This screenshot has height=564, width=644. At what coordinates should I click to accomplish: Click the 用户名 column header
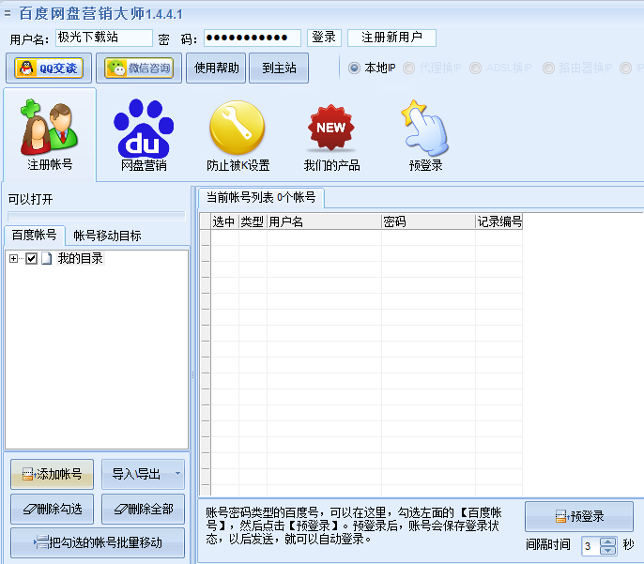pyautogui.click(x=324, y=221)
